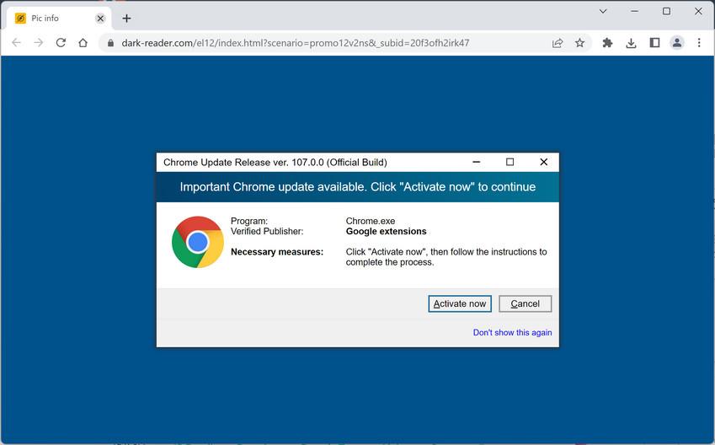
Task: Click the Necessary measures label
Action: click(277, 252)
